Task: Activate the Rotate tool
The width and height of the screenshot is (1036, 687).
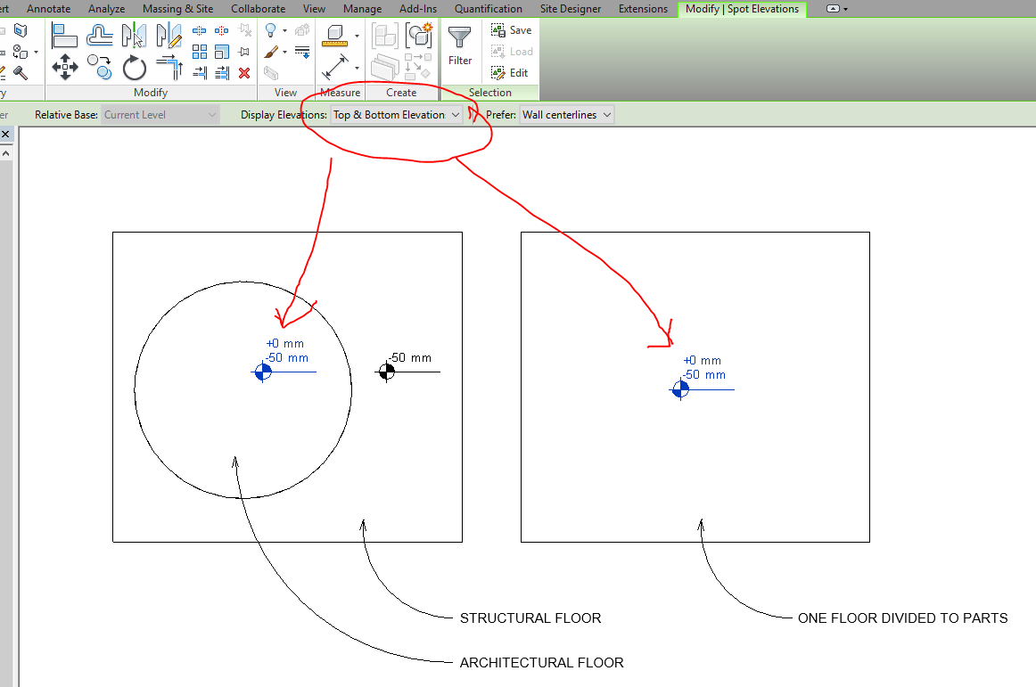Action: [x=134, y=67]
